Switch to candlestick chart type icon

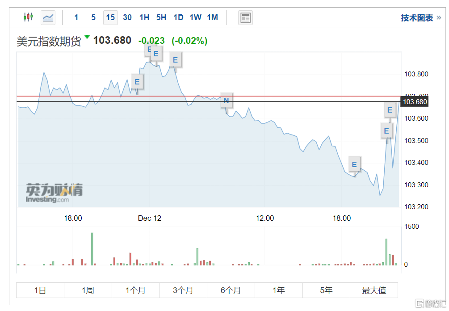[x=28, y=17]
